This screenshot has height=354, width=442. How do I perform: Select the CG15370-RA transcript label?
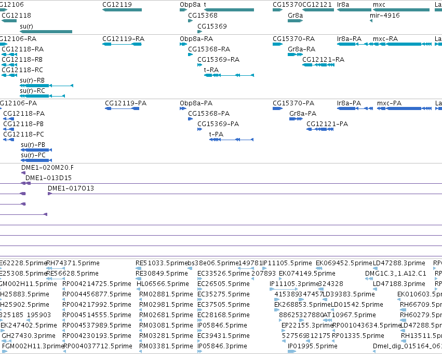tap(294, 39)
